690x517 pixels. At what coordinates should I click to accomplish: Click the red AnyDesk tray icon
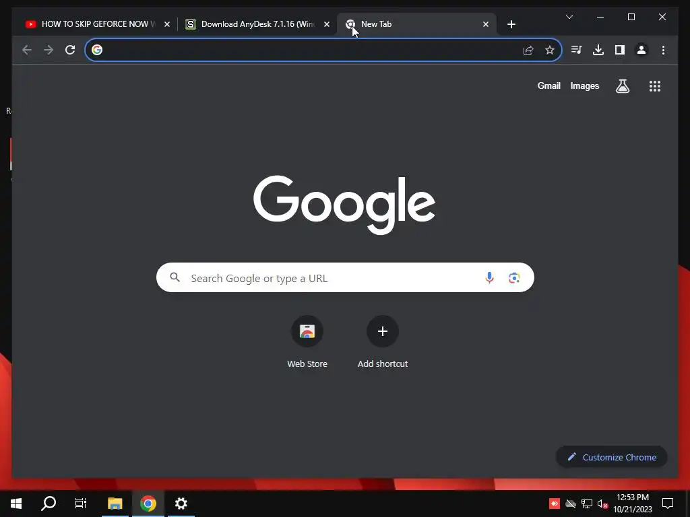(555, 504)
